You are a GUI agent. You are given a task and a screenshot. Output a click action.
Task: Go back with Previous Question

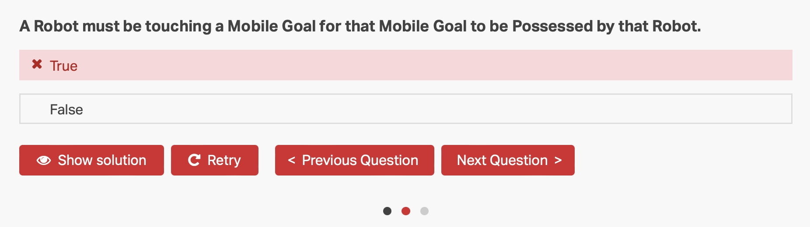pyautogui.click(x=355, y=160)
